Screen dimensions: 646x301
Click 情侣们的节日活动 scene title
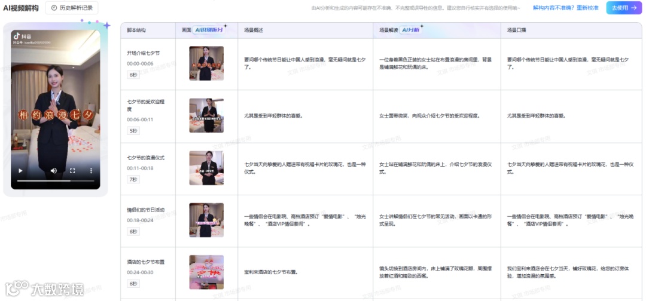(x=145, y=210)
